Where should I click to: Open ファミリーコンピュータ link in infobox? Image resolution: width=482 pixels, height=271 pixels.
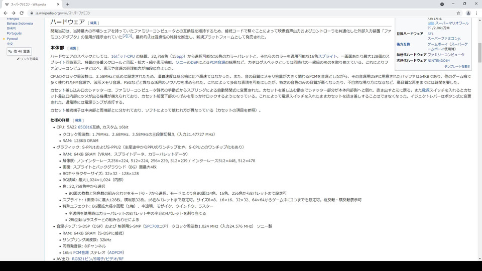point(446,55)
